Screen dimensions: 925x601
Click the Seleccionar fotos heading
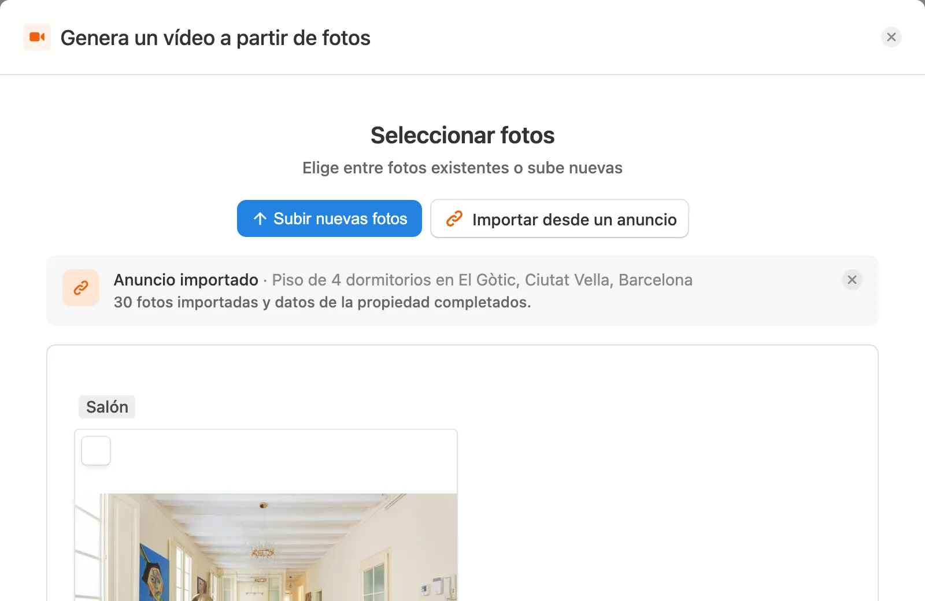(x=462, y=135)
